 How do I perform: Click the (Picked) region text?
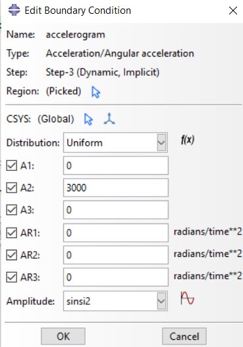point(64,91)
